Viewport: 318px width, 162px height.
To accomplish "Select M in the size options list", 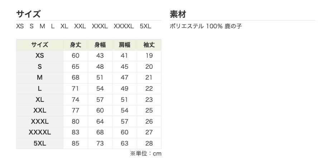I will tap(42, 26).
